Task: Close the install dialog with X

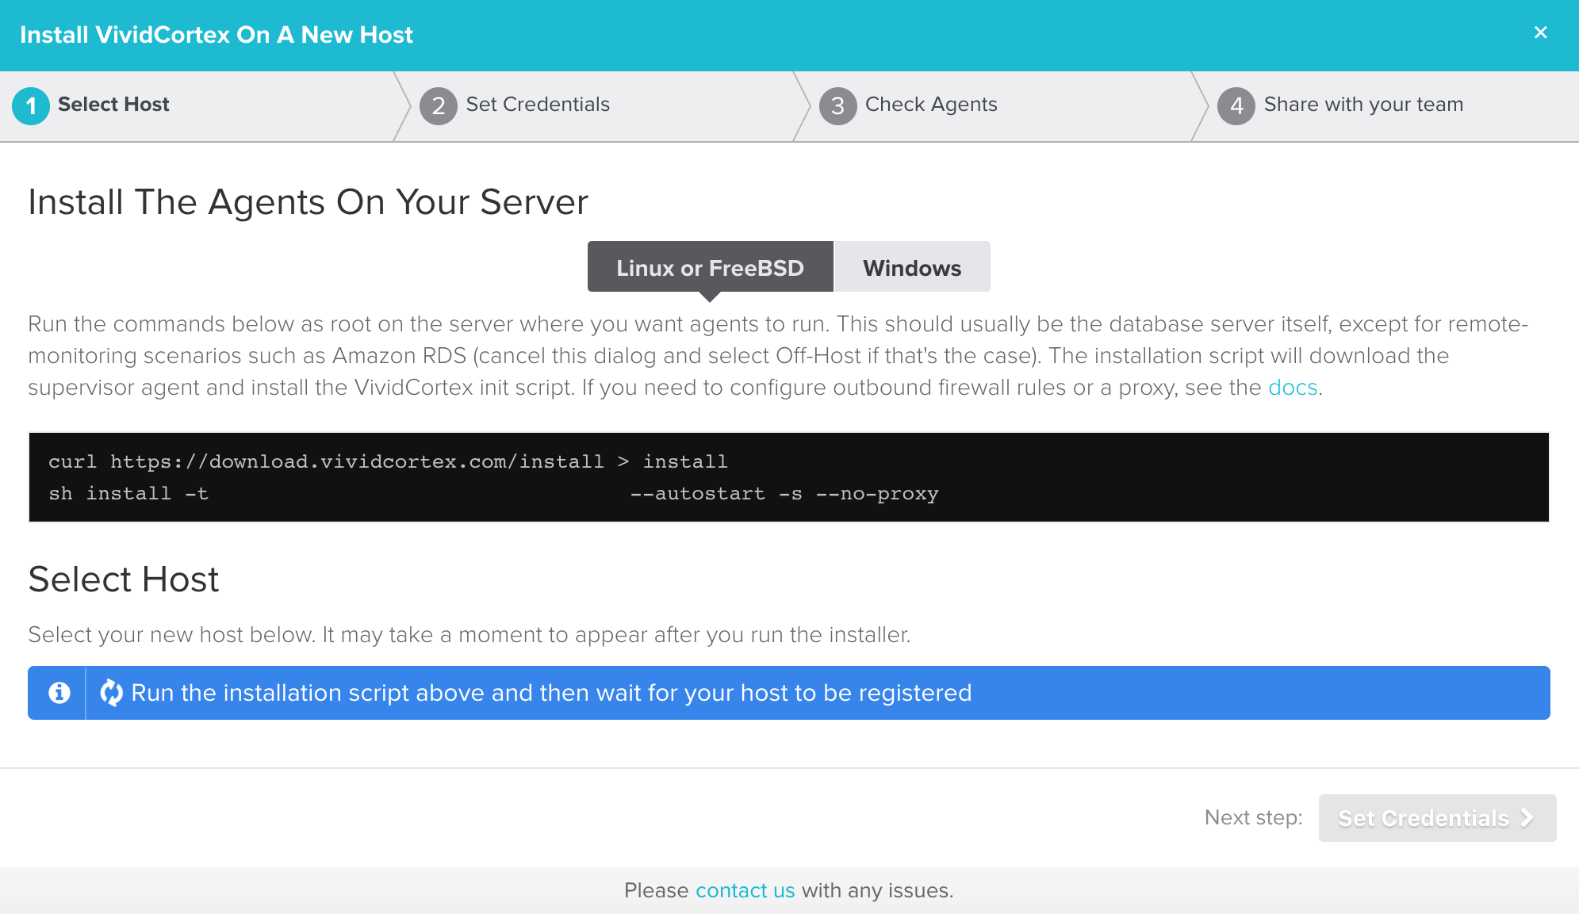Action: (x=1540, y=33)
